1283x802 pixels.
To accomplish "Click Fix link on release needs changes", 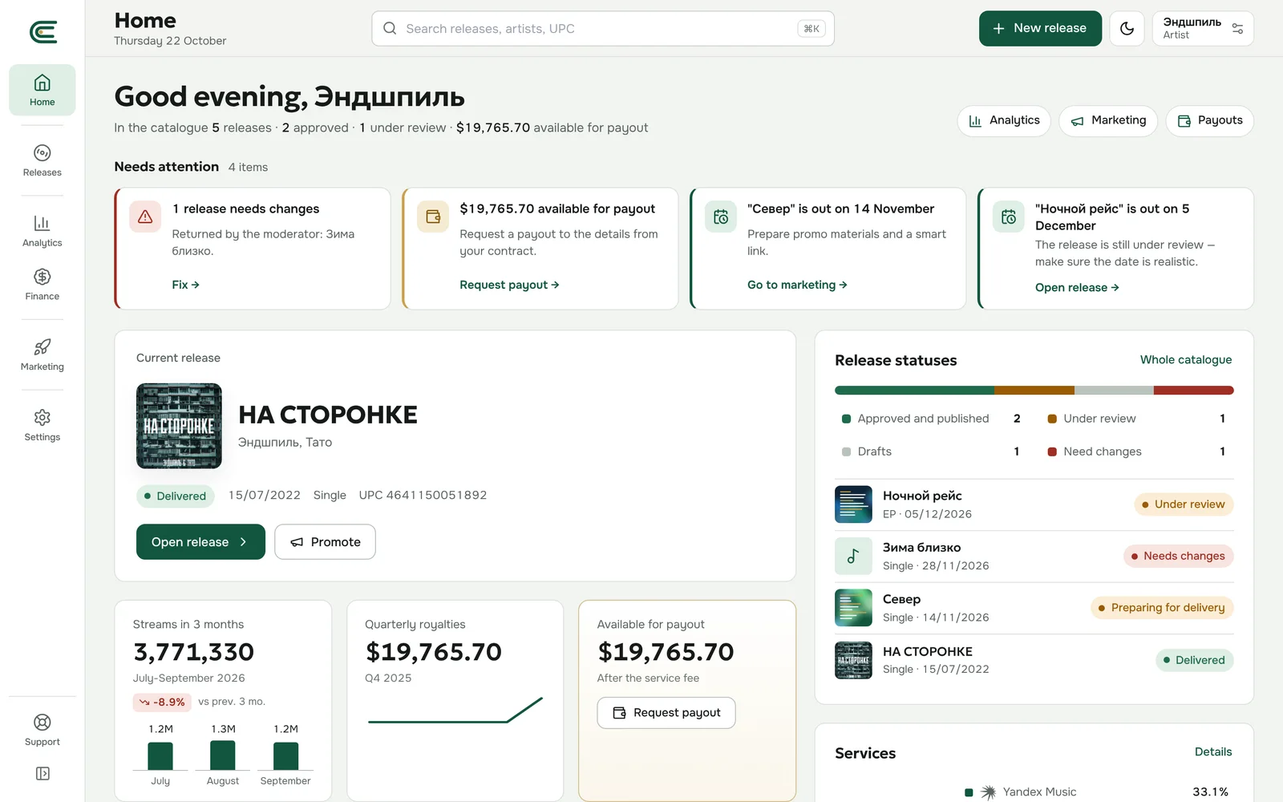I will (185, 285).
